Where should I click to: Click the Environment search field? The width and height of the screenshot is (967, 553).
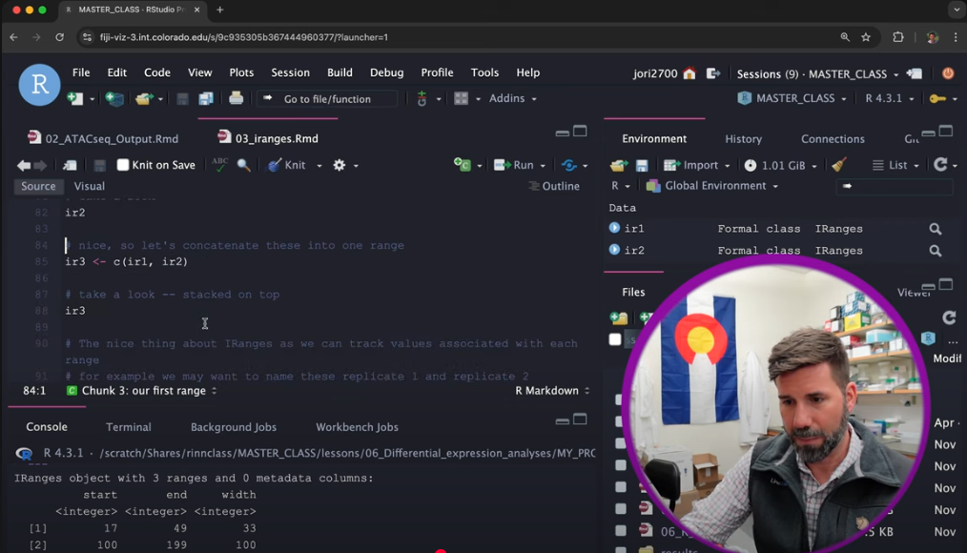click(895, 186)
